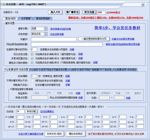
Task: Click the green app icon in title bar
Action: 4,5
